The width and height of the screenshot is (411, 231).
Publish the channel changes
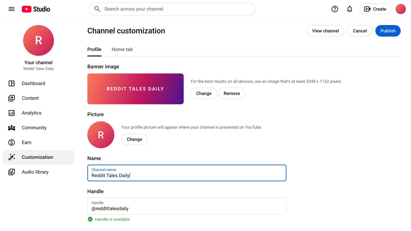388,31
